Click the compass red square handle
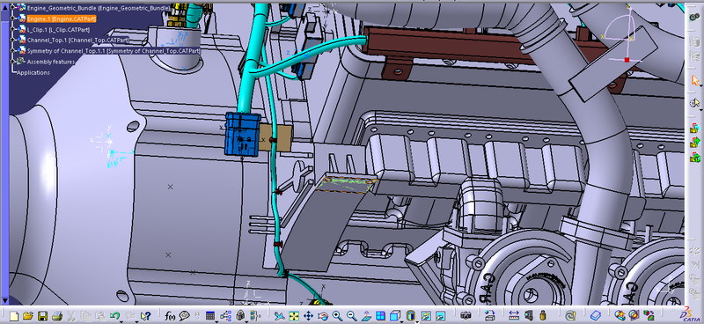This screenshot has height=324, width=704. (x=627, y=60)
